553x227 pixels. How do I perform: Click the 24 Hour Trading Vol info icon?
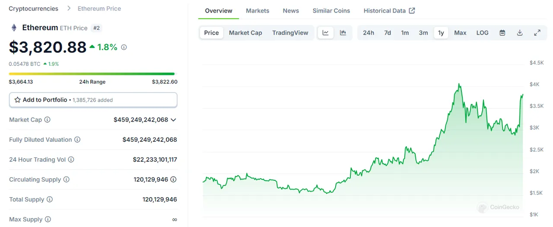[71, 160]
